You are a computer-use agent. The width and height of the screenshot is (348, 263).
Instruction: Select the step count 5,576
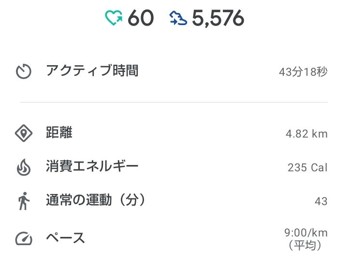218,18
